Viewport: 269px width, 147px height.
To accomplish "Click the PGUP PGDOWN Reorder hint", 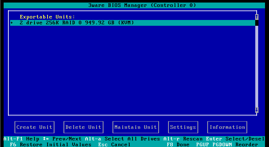I will coord(227,144).
